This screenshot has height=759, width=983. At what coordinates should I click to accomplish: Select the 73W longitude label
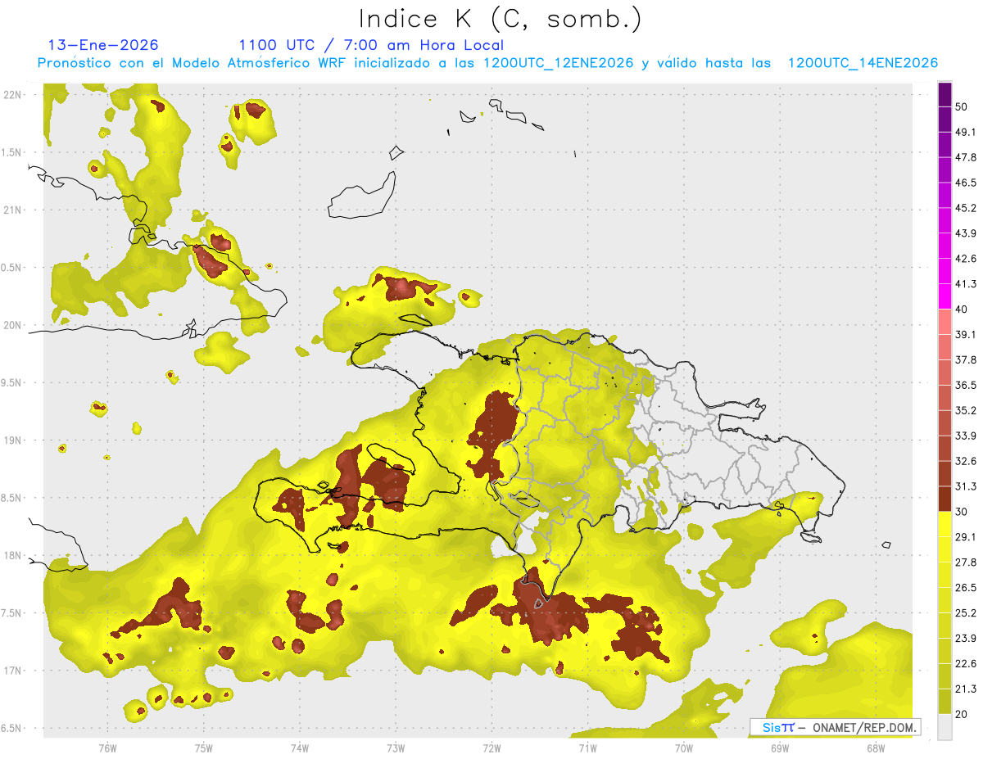pyautogui.click(x=396, y=748)
